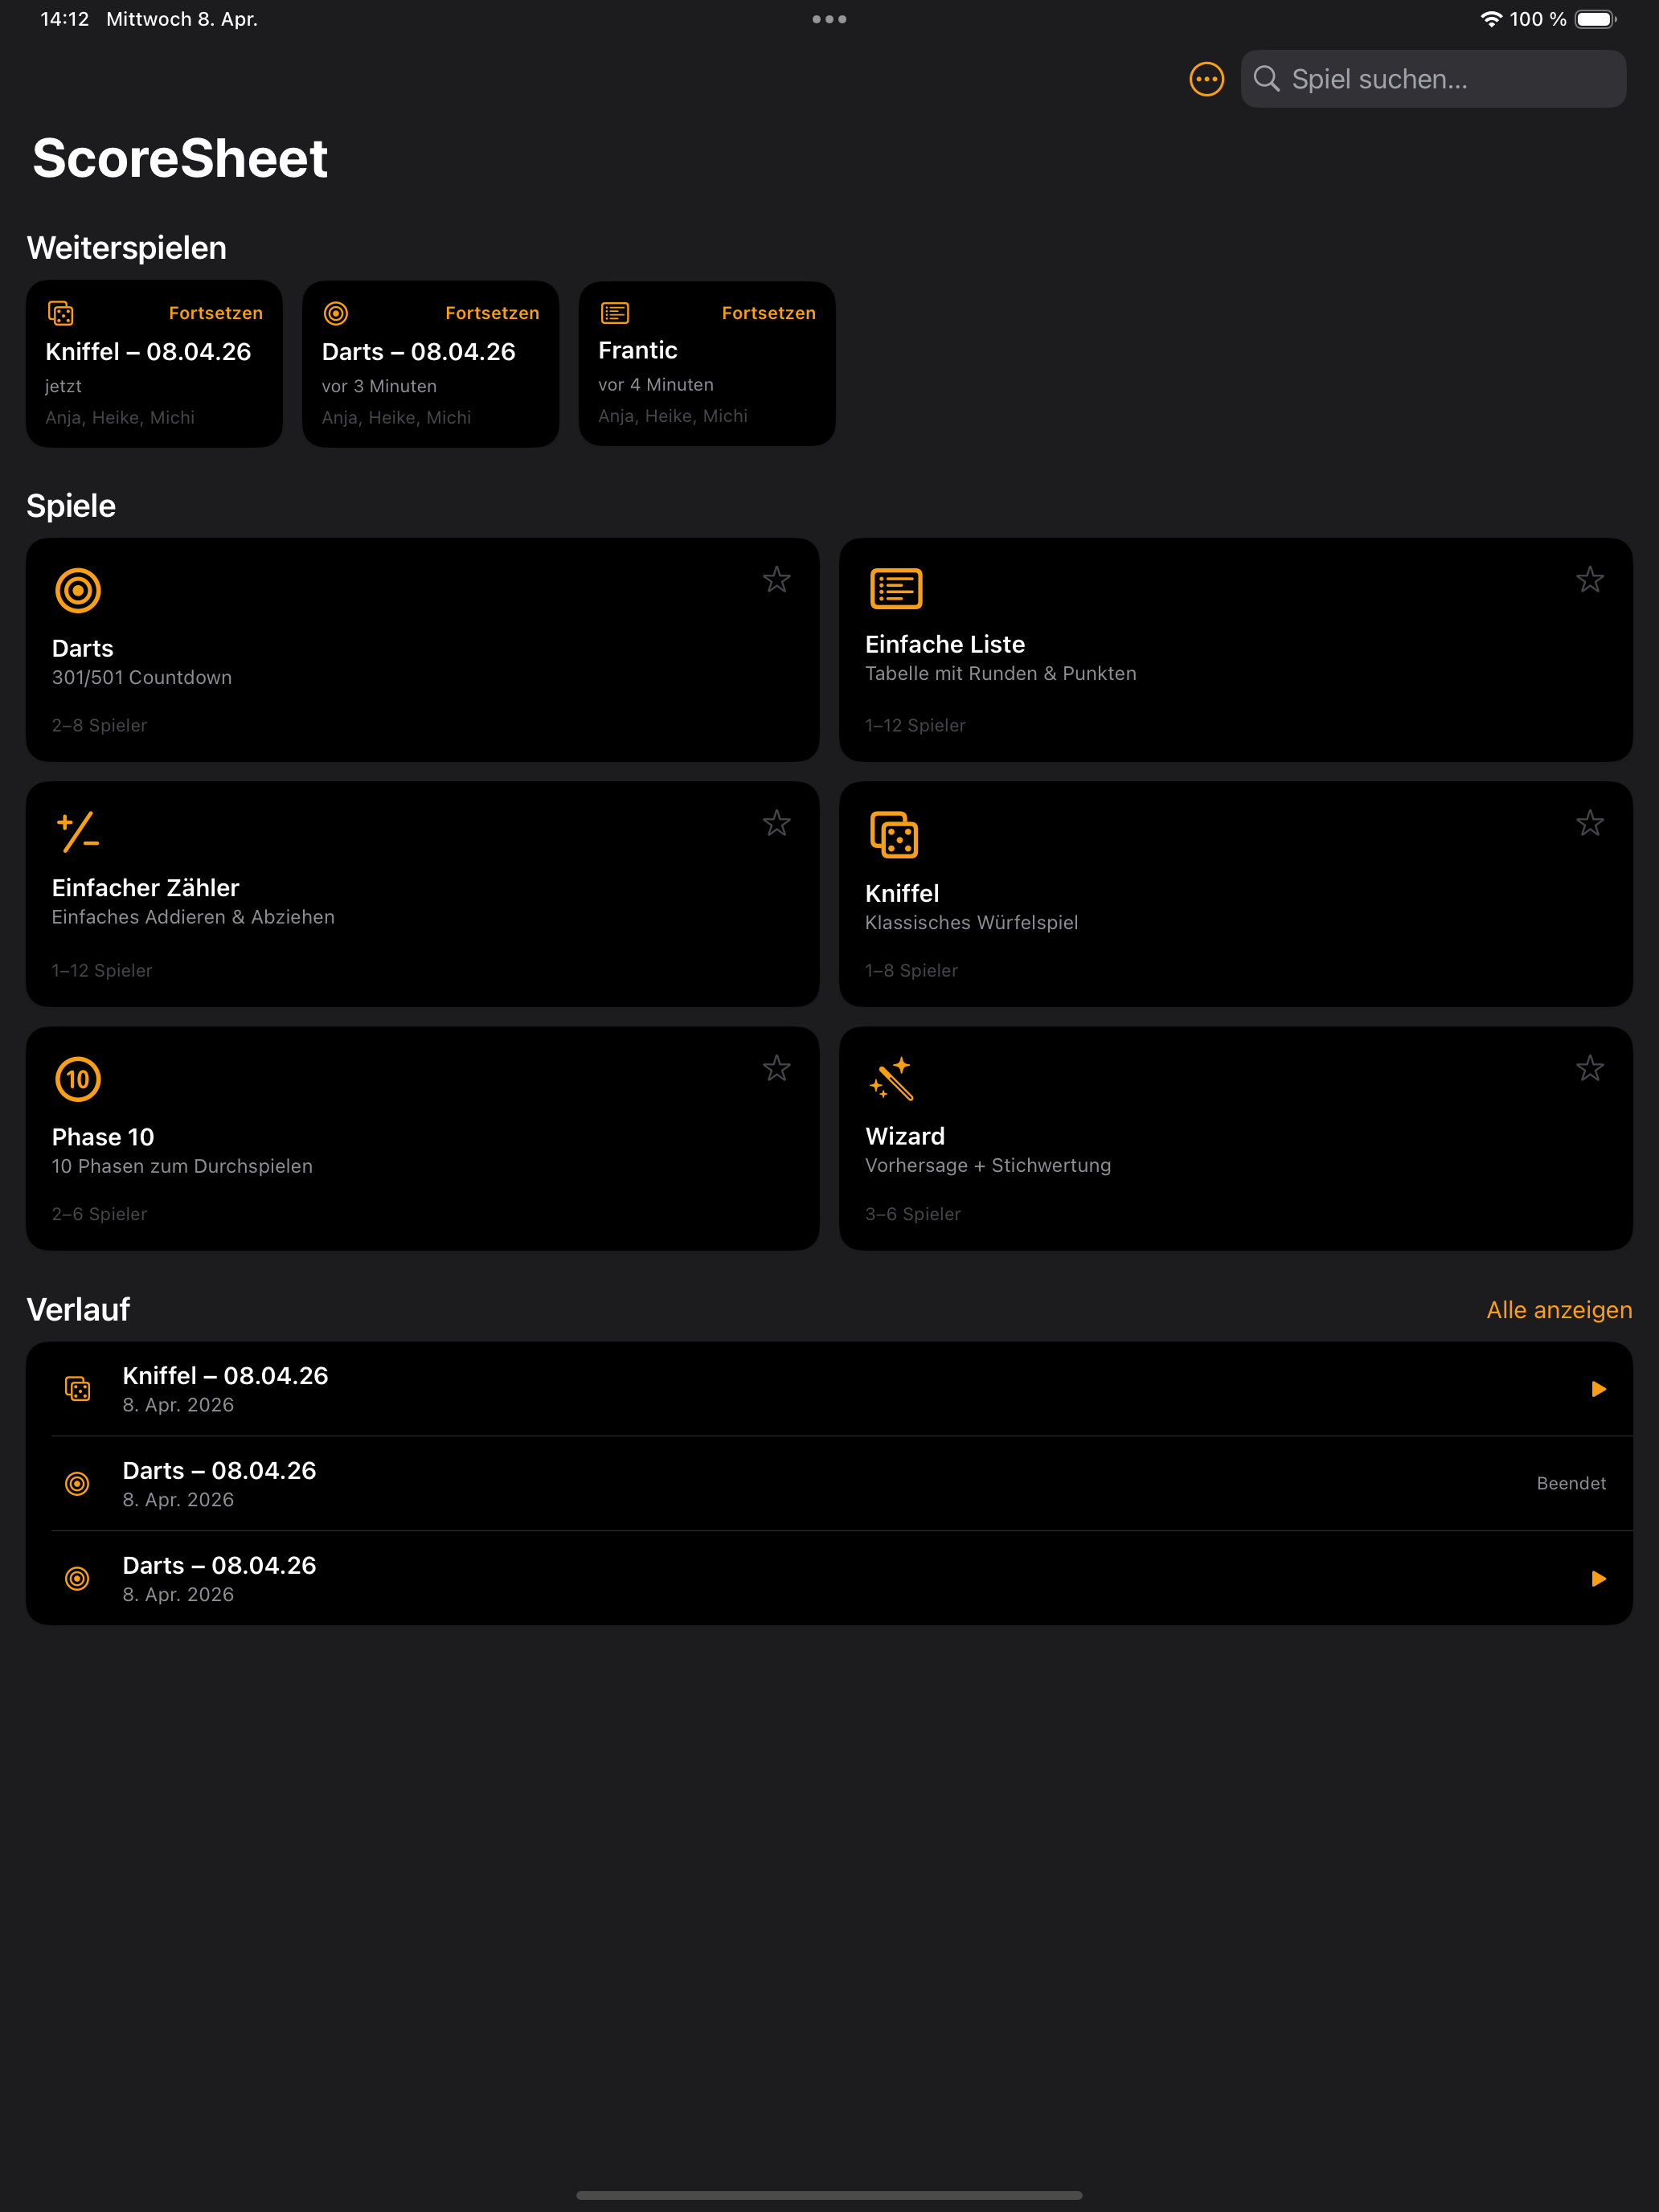This screenshot has width=1659, height=2212.
Task: Toggle the star on the Spiele Kniffel card
Action: click(x=1589, y=823)
